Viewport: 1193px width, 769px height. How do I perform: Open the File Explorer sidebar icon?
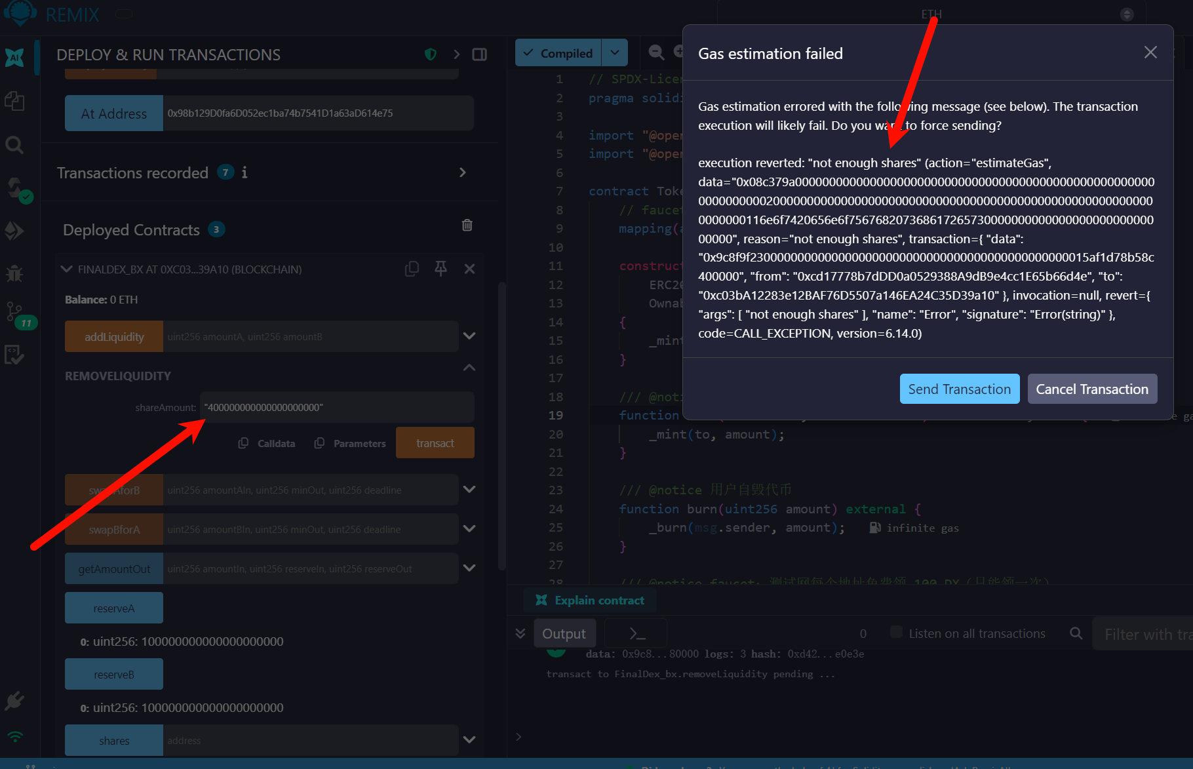point(14,101)
